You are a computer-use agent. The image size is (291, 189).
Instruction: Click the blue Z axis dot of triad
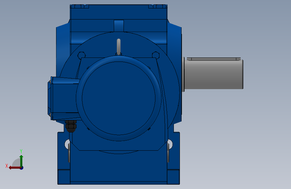tap(22, 168)
